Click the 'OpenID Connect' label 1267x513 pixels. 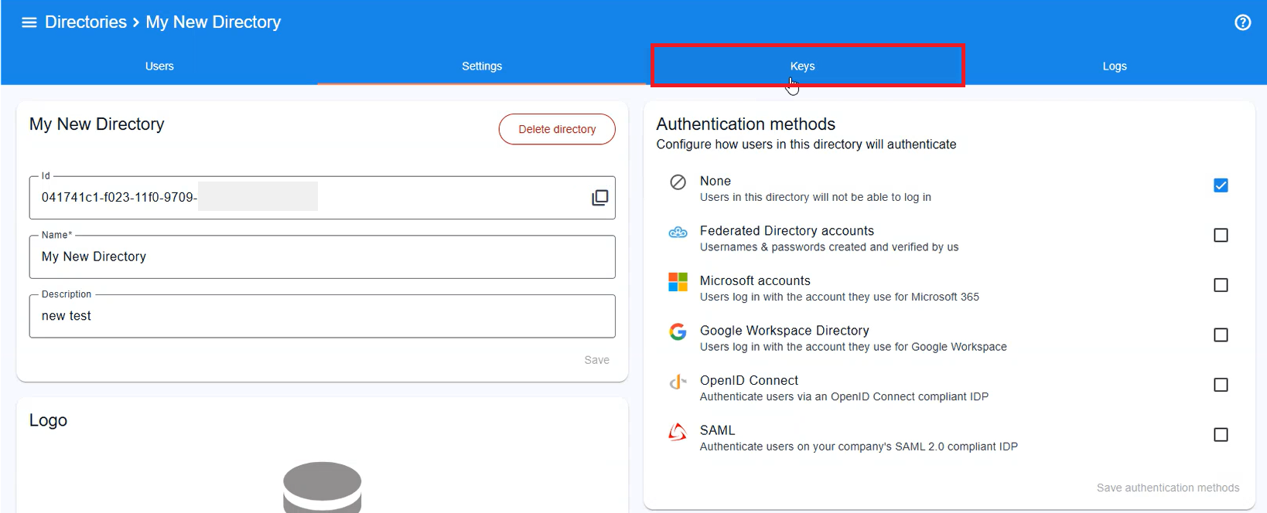[749, 380]
